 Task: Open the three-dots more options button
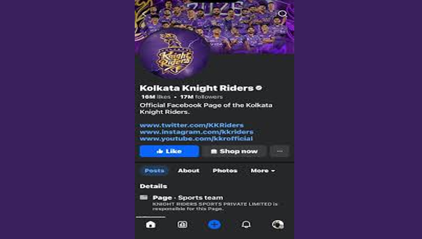click(x=280, y=151)
